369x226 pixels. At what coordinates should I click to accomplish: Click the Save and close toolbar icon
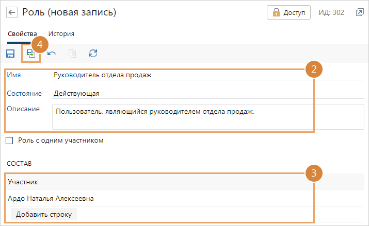pos(30,54)
